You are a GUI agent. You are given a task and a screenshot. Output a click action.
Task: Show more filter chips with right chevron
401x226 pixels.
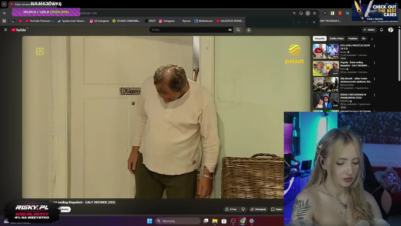coord(372,39)
